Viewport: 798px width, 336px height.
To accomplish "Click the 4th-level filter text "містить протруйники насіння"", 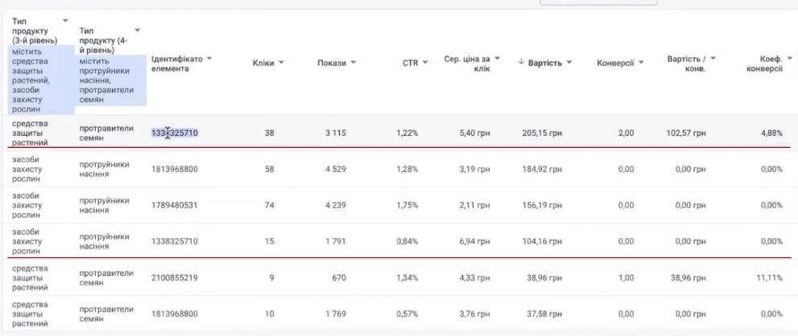I will pos(110,74).
